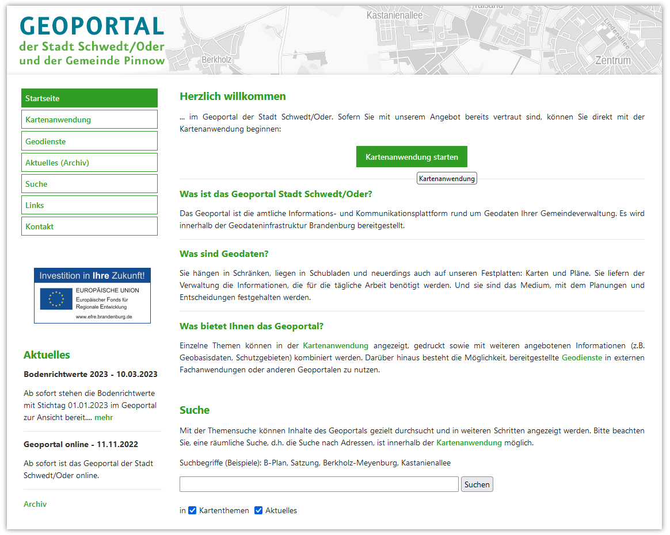Open the Kontakt page
The height and width of the screenshot is (535, 670).
(x=89, y=226)
